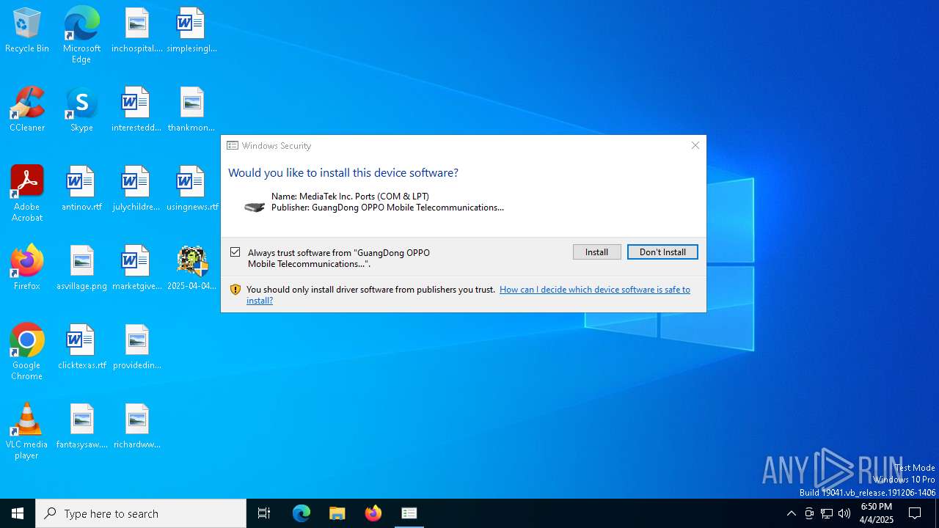The image size is (939, 528).
Task: Select the thankmon image file icon
Action: 191,110
